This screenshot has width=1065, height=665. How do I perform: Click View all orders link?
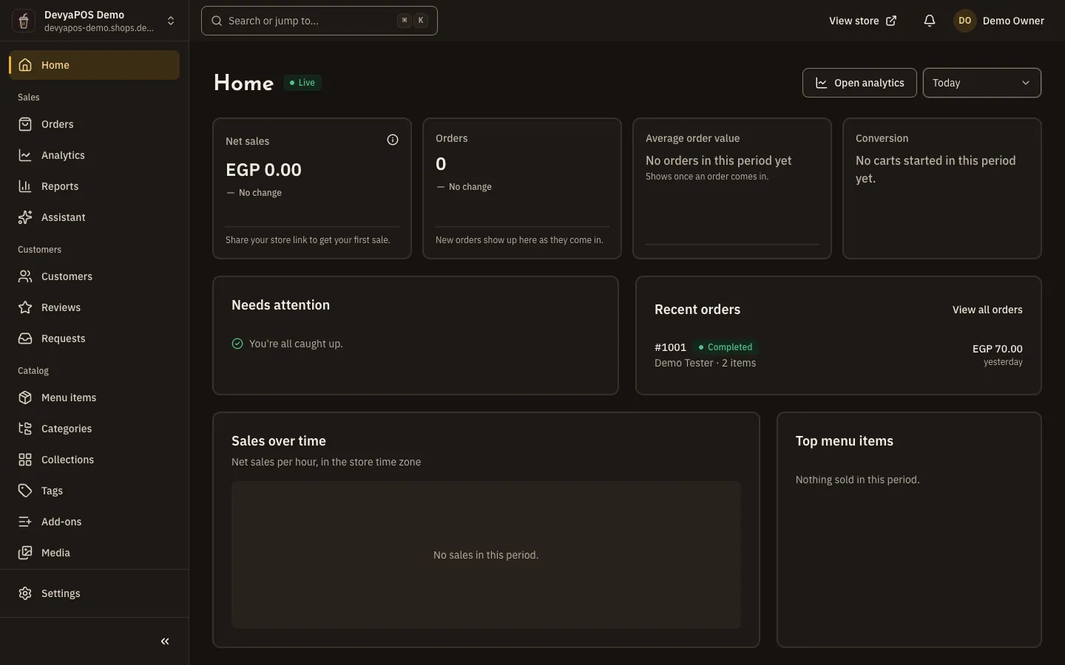pos(987,310)
